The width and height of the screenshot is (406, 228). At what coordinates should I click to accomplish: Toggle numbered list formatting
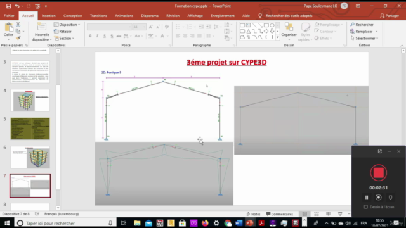pyautogui.click(x=190, y=27)
